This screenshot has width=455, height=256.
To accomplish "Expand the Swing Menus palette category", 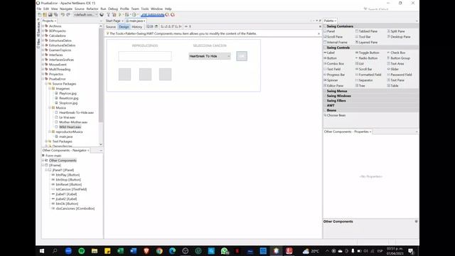I will click(371, 91).
